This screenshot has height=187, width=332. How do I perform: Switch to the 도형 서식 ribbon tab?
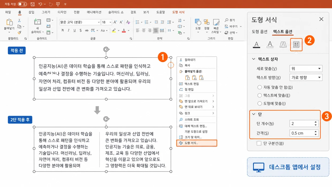(178, 12)
